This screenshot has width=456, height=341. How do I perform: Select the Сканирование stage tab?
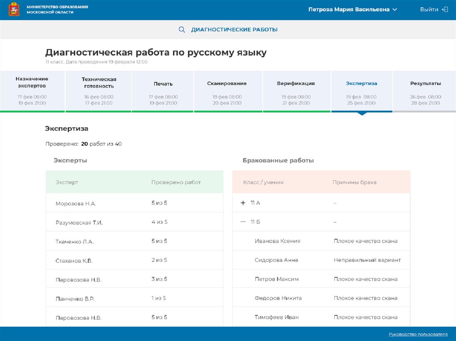(227, 91)
